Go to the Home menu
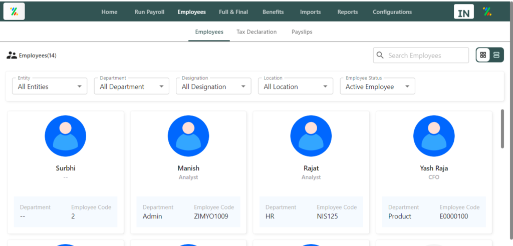The height and width of the screenshot is (246, 513). click(x=109, y=12)
